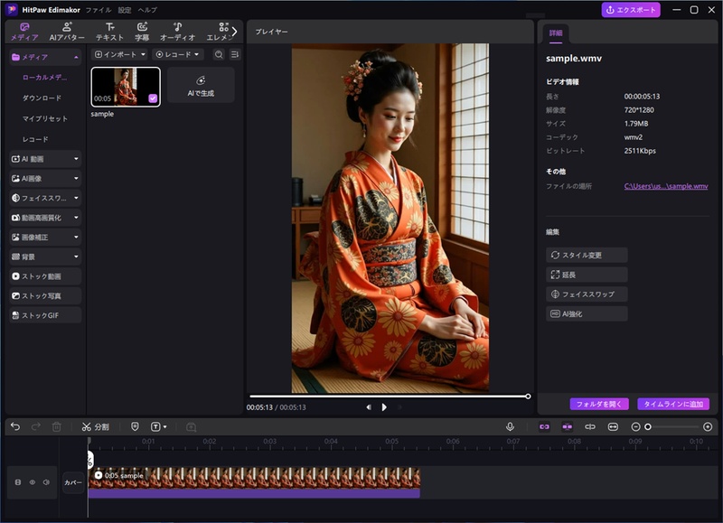This screenshot has width=723, height=523.
Task: Click the タイムラインに追加 button
Action: [673, 404]
